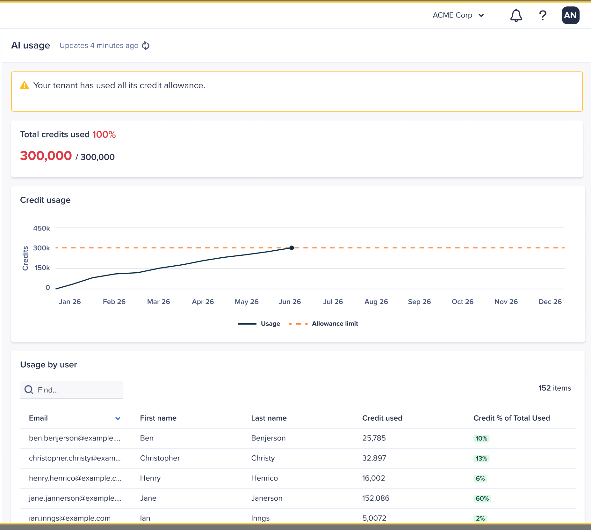Sort by Credit % of Total Used header
The height and width of the screenshot is (530, 591).
click(512, 418)
